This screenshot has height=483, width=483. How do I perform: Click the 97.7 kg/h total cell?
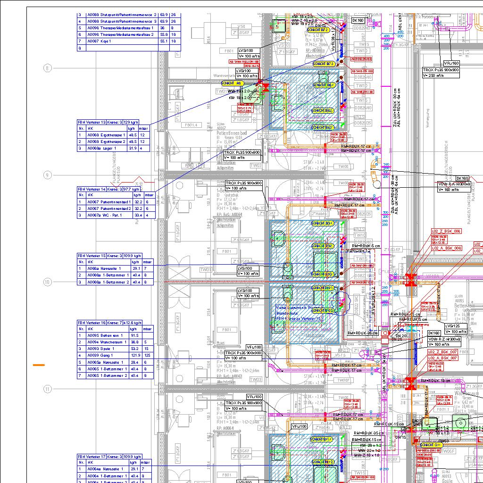(x=132, y=189)
